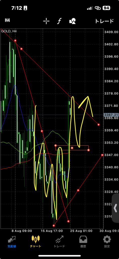Select the rectangle's top-left anchor point
The height and width of the screenshot is (259, 119).
click(x=56, y=145)
